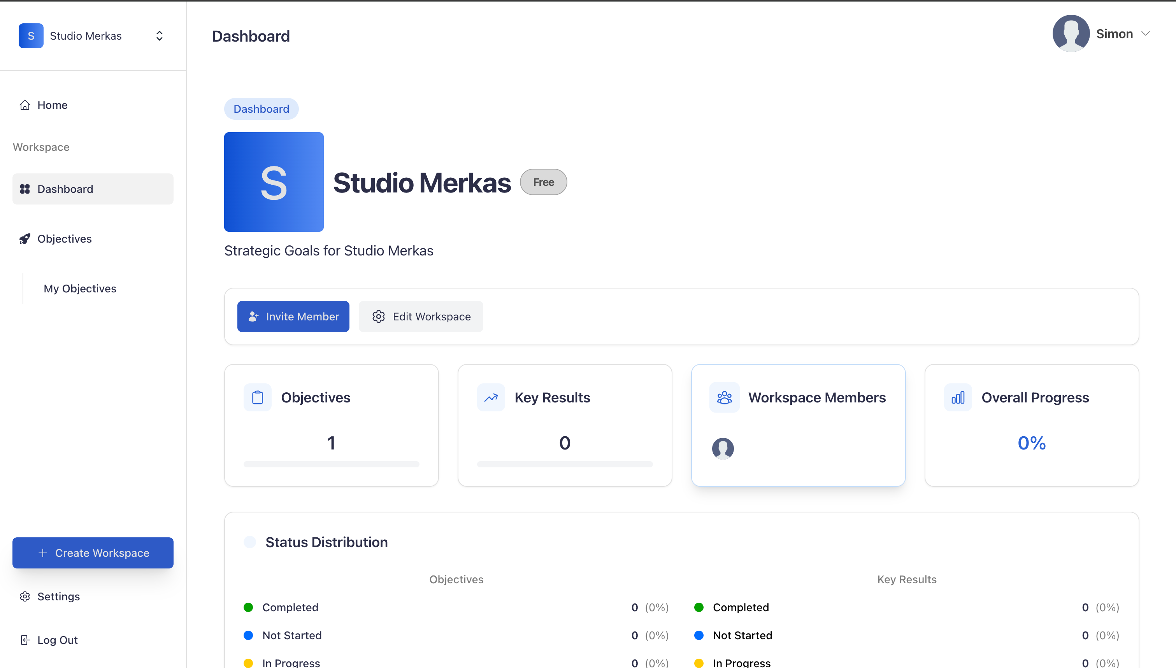Click the Objectives card progress bar
Viewport: 1176px width, 668px height.
coord(331,464)
